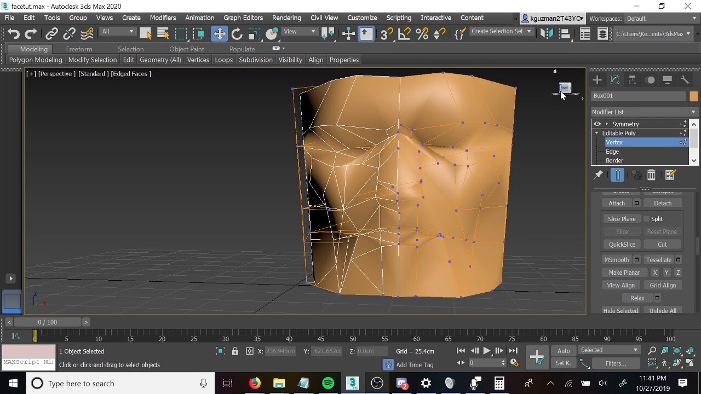Toggle the Angle Snap icon
This screenshot has height=394, width=701.
coord(404,34)
